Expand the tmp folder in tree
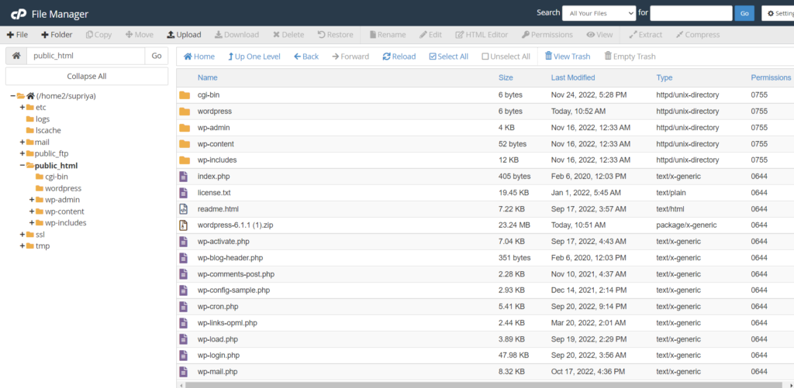794x388 pixels. [22, 246]
